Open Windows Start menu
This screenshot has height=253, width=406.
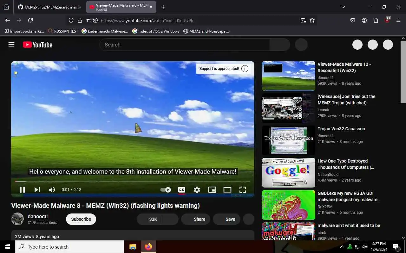(x=8, y=247)
